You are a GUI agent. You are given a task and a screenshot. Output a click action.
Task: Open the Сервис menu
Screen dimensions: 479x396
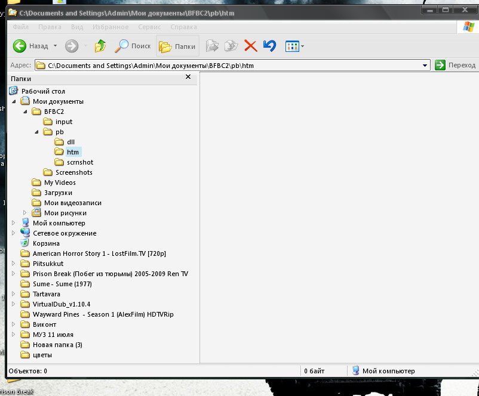(x=149, y=27)
